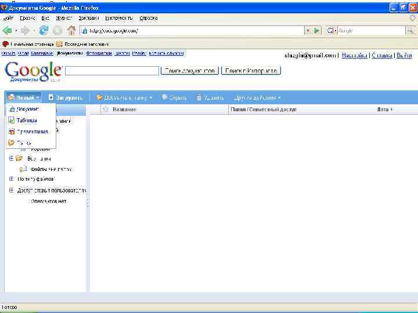Image resolution: width=418 pixels, height=313 pixels.
Task: Open the forward button history dropdown arrow
Action: pyautogui.click(x=34, y=31)
